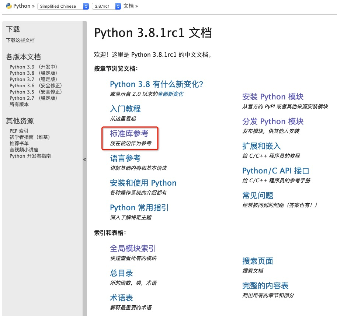Open the 音视频小讲座 link

coord(24,150)
